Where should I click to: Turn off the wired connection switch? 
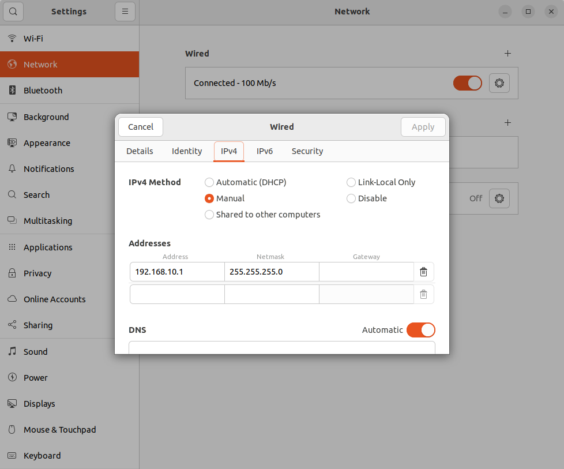(x=467, y=83)
